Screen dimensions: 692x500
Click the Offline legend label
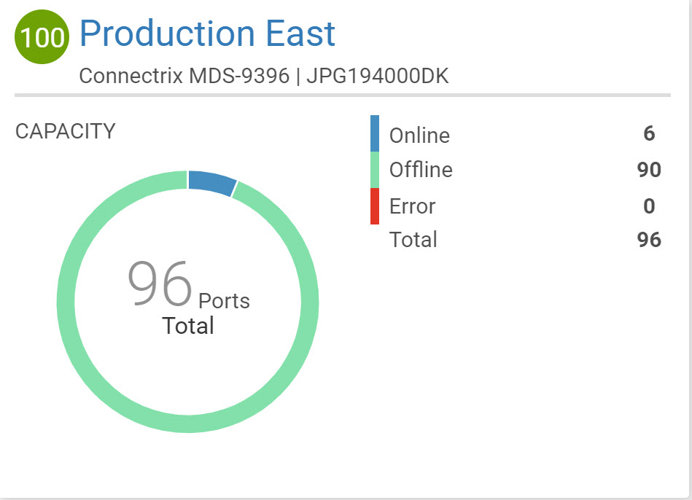coord(421,170)
